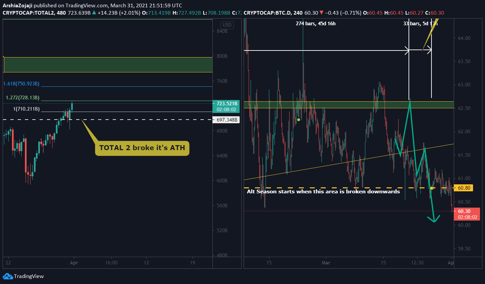Click the −0.43 (−0.71%) change value
Viewport: 485px width, 284px height.
tap(343, 13)
